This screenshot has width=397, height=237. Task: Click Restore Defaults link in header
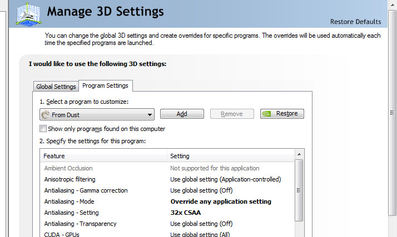(355, 22)
